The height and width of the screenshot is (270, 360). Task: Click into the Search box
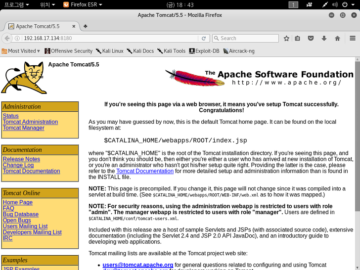245,38
